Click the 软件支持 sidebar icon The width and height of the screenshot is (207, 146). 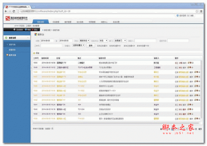pyautogui.click(x=7, y=55)
